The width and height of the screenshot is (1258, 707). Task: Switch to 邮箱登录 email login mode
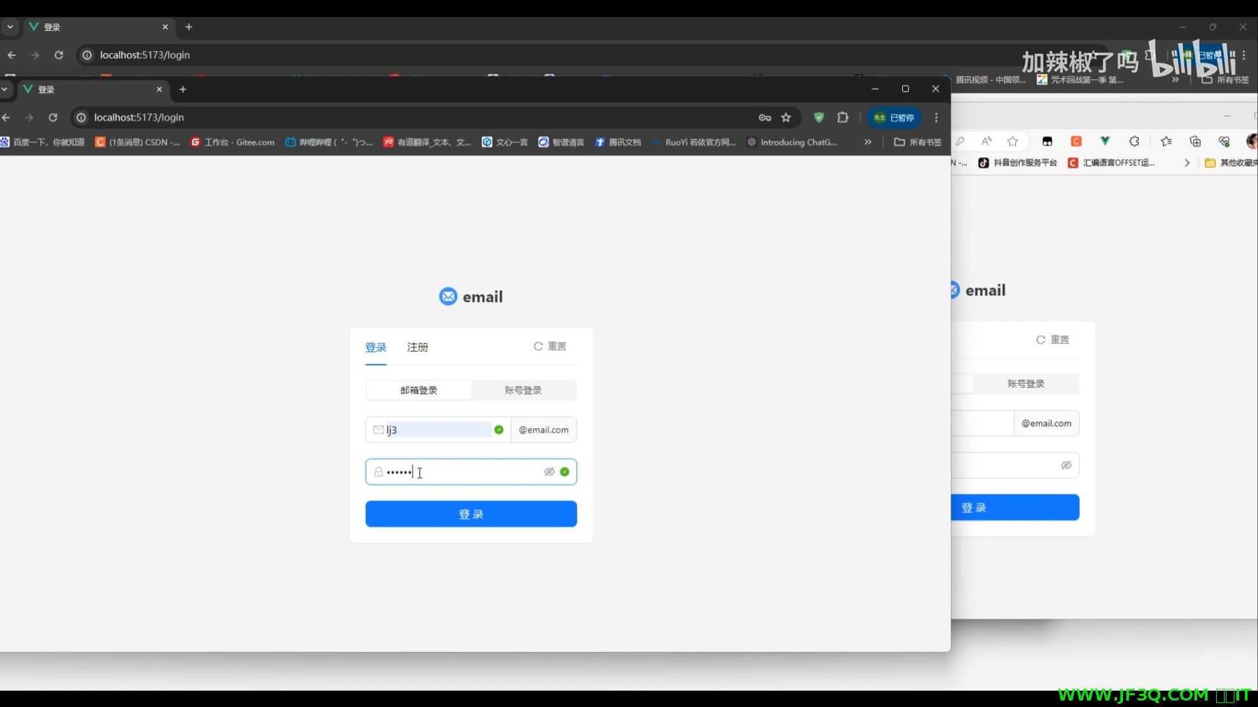tap(419, 390)
